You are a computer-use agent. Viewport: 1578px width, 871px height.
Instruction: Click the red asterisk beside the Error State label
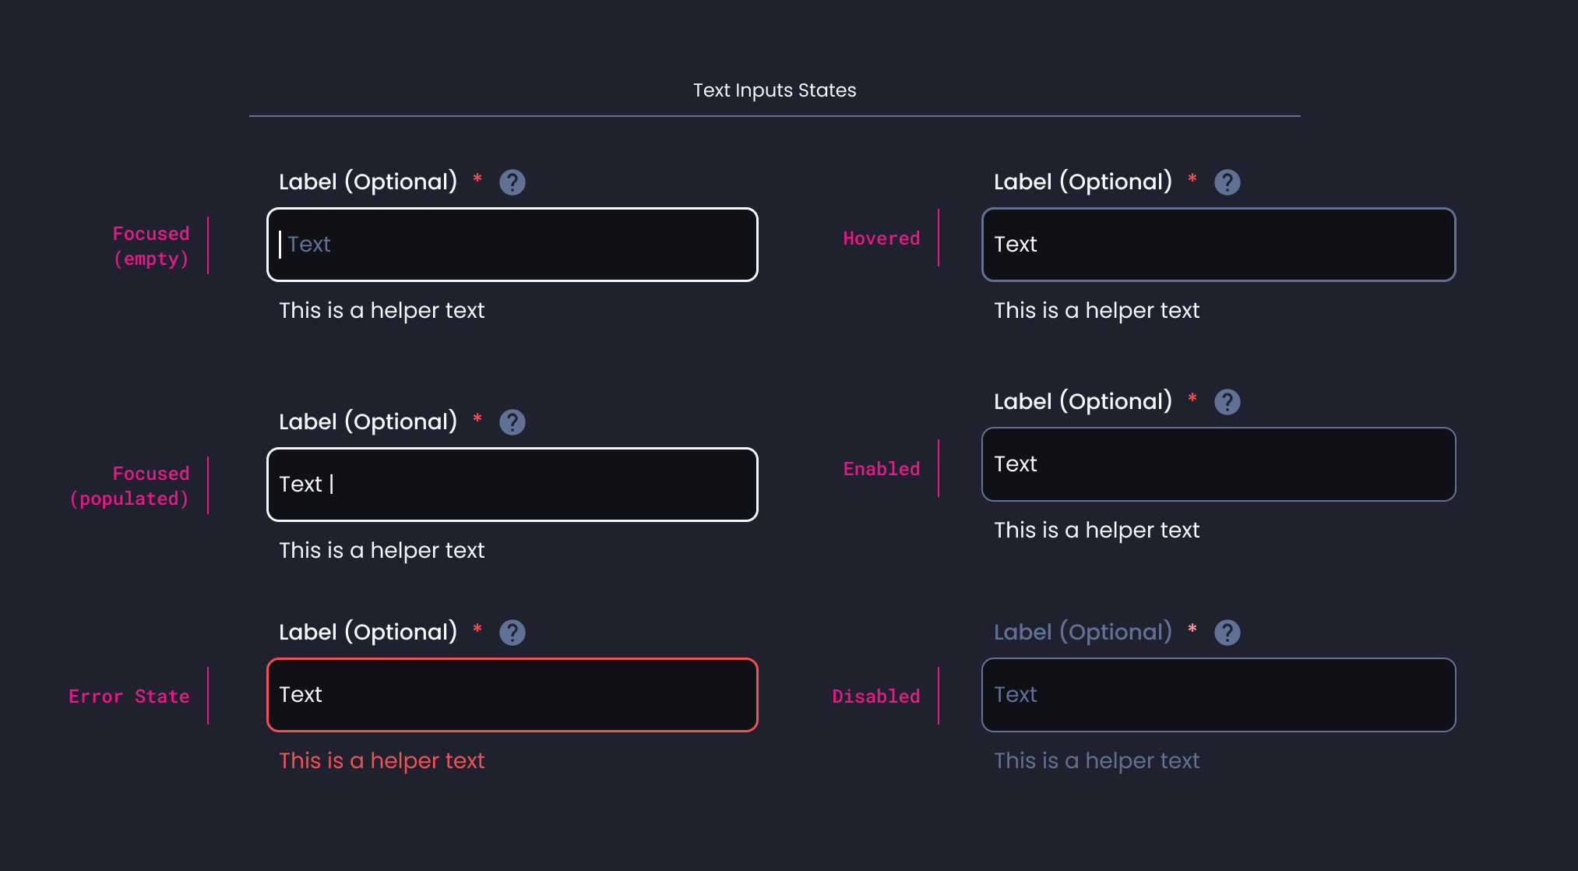[477, 632]
